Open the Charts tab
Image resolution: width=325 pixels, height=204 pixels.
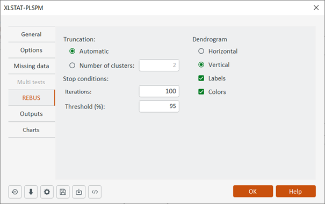[x=32, y=130]
